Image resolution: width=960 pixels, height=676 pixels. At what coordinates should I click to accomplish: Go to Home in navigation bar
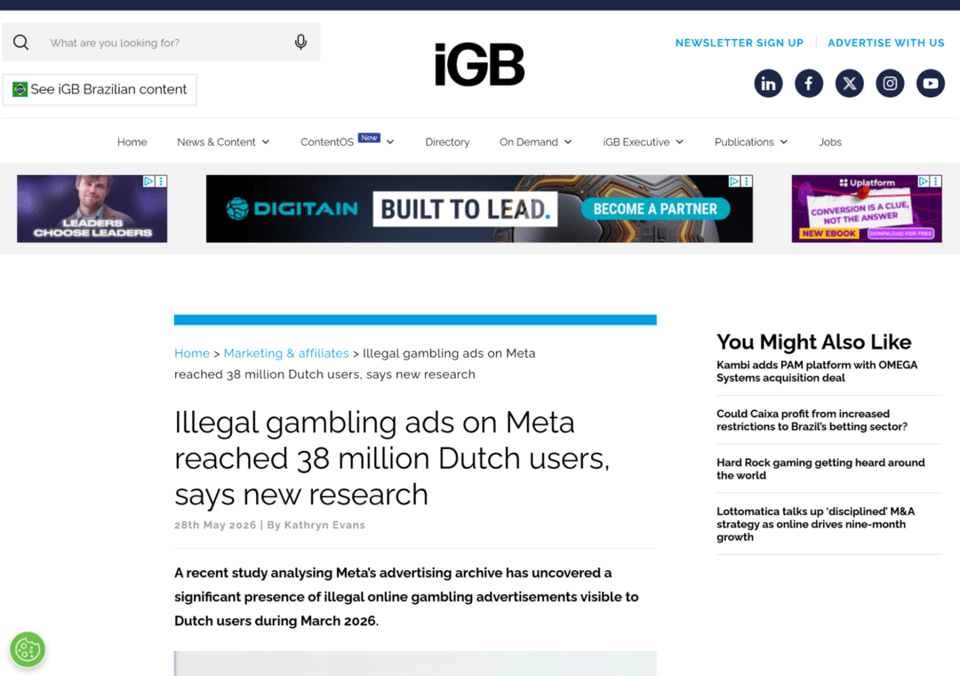point(132,142)
